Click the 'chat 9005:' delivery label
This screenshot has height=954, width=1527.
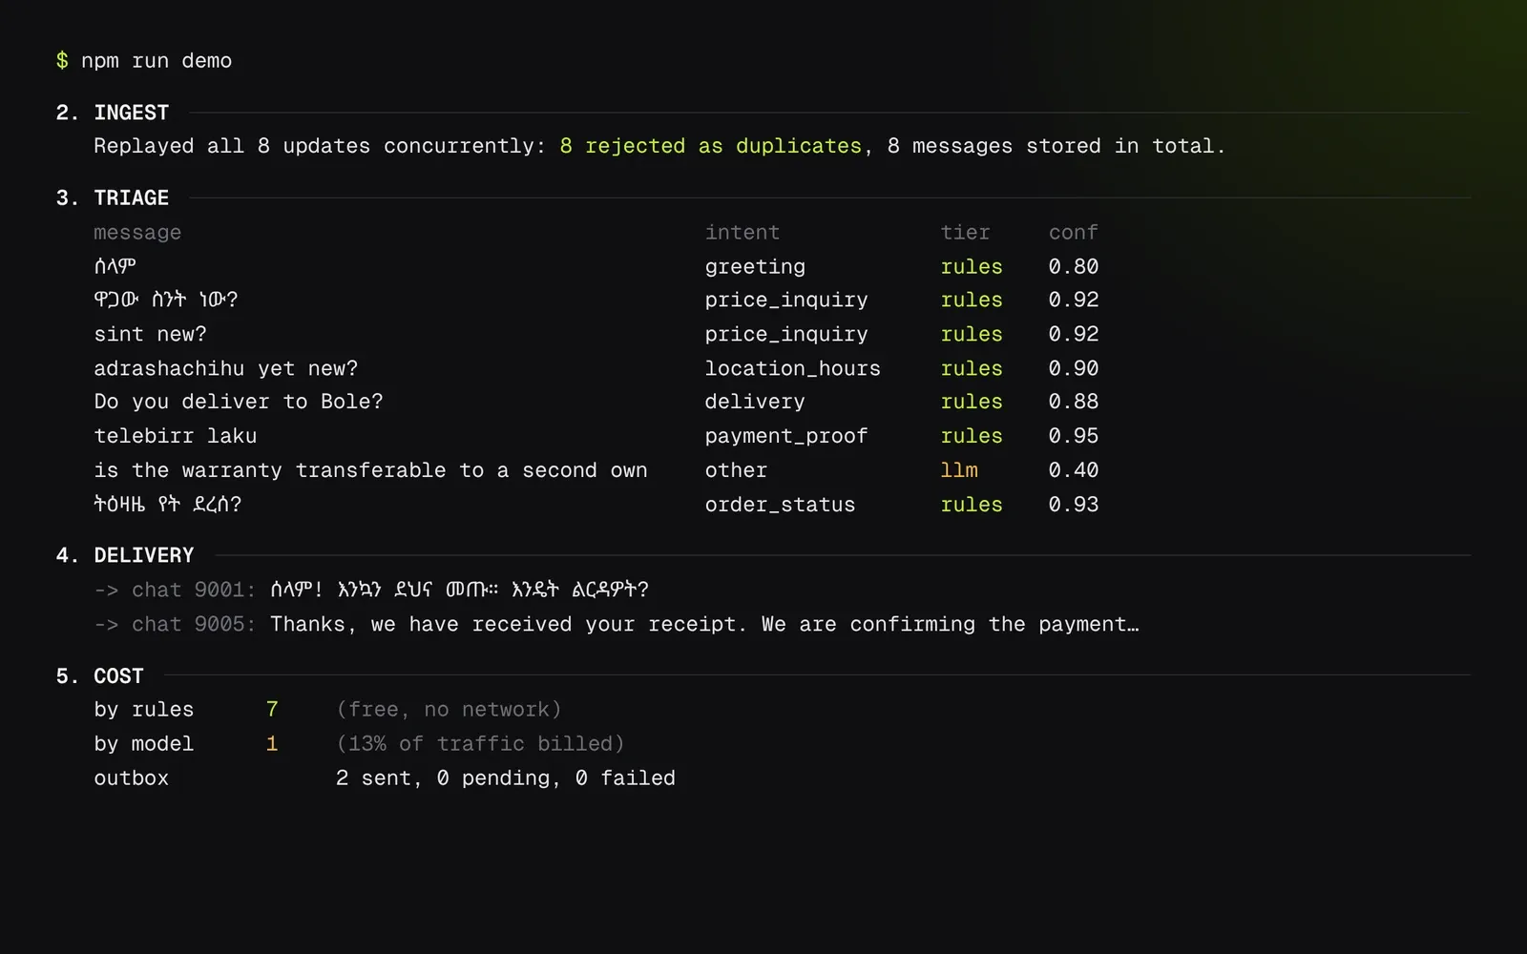tap(194, 624)
